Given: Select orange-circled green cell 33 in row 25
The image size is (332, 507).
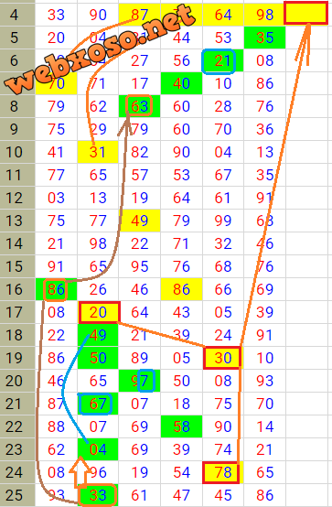Looking at the screenshot, I should pyautogui.click(x=98, y=495).
